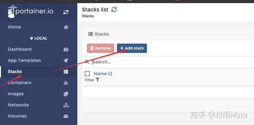Click the Images clone icon
Image resolution: width=254 pixels, height=125 pixels.
click(66, 94)
